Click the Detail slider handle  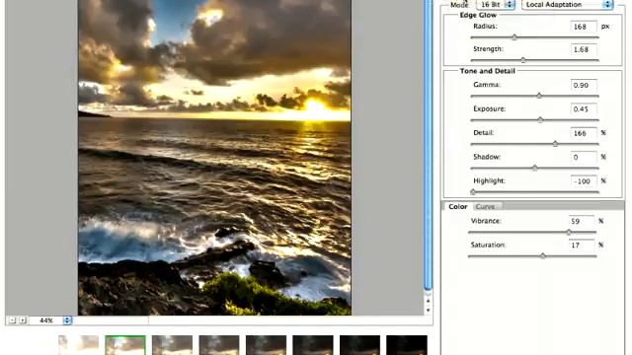[555, 144]
